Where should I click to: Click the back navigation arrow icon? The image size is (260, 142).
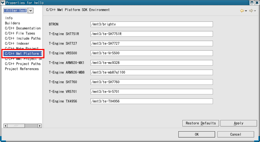point(242,11)
